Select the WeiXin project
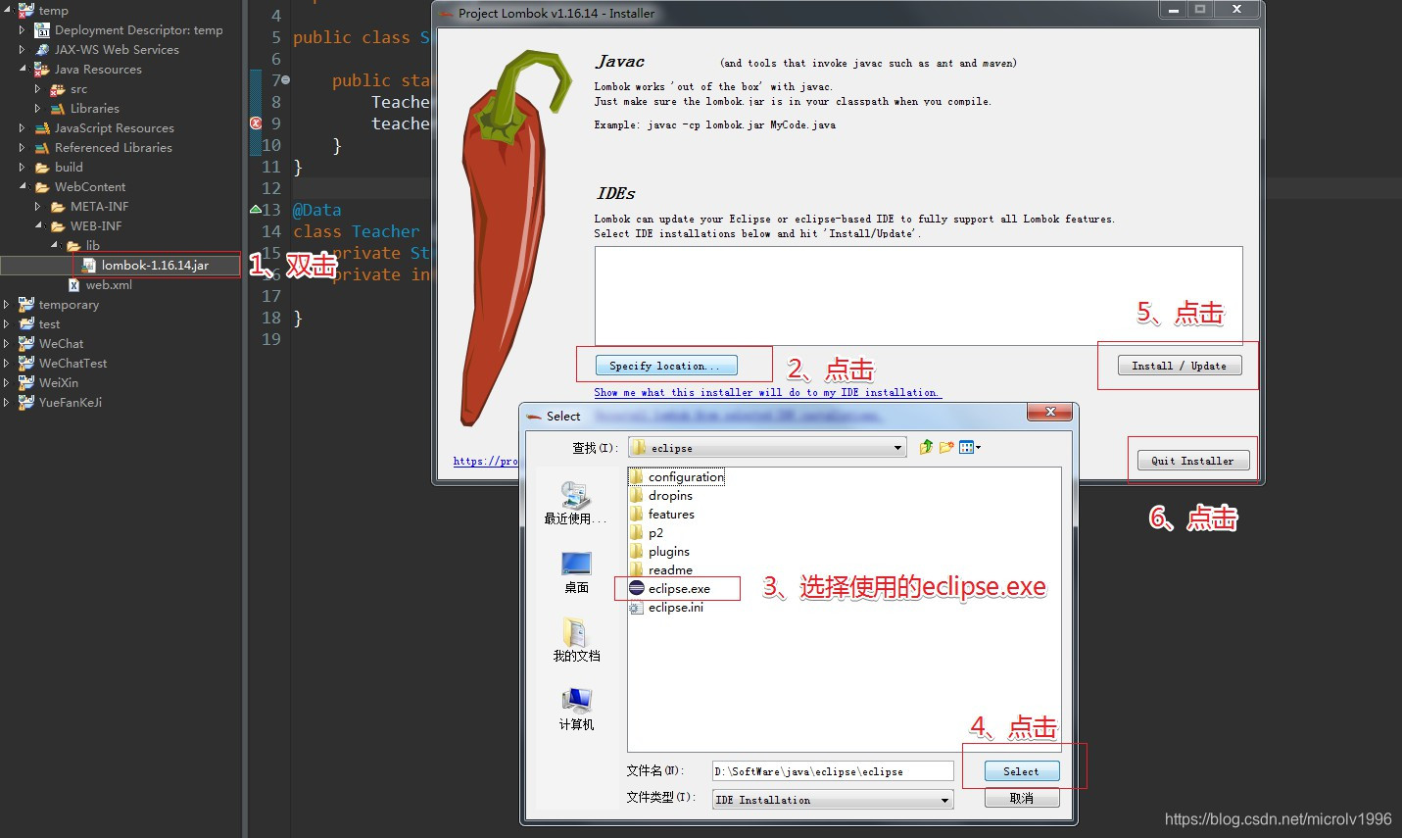 [49, 383]
